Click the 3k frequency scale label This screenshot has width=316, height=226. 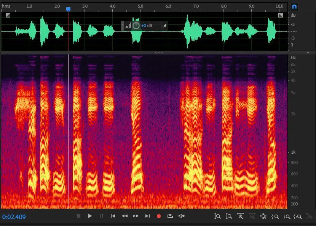[293, 93]
